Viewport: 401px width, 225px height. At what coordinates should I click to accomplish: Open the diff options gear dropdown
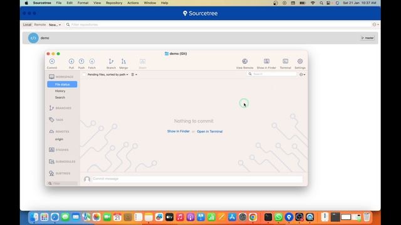point(302,74)
